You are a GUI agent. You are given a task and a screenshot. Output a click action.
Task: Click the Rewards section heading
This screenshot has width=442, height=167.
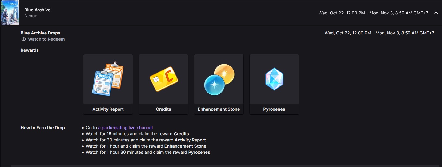[30, 50]
